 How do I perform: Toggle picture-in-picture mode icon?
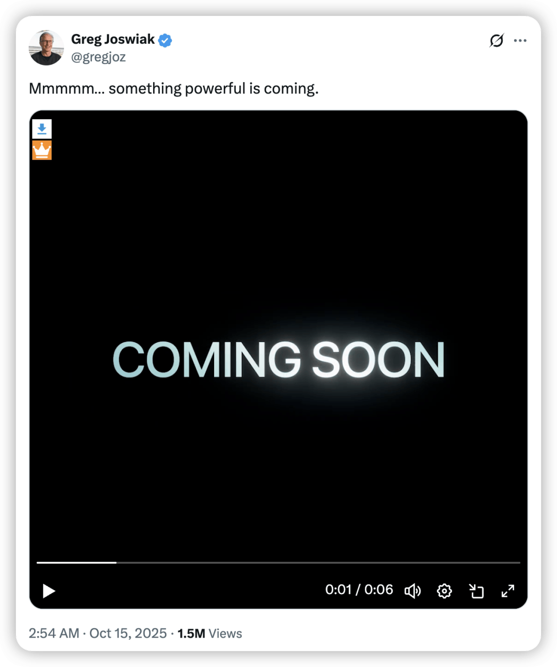(x=477, y=591)
